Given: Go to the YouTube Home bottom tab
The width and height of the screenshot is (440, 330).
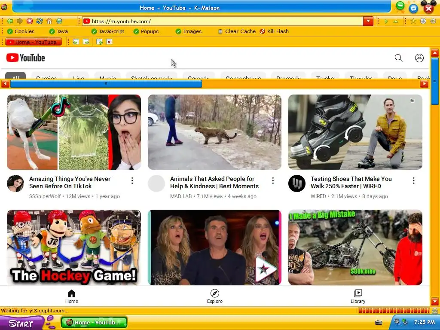Looking at the screenshot, I should coord(72,296).
